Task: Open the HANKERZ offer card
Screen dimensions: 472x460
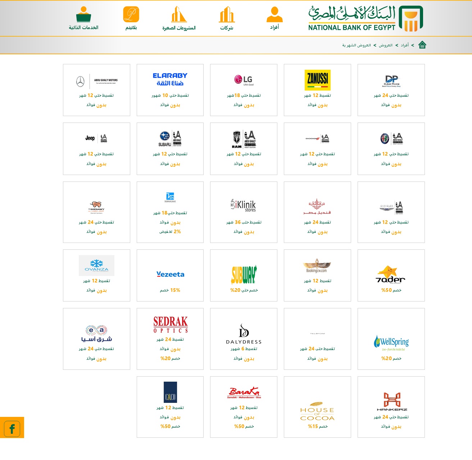Action: click(391, 407)
